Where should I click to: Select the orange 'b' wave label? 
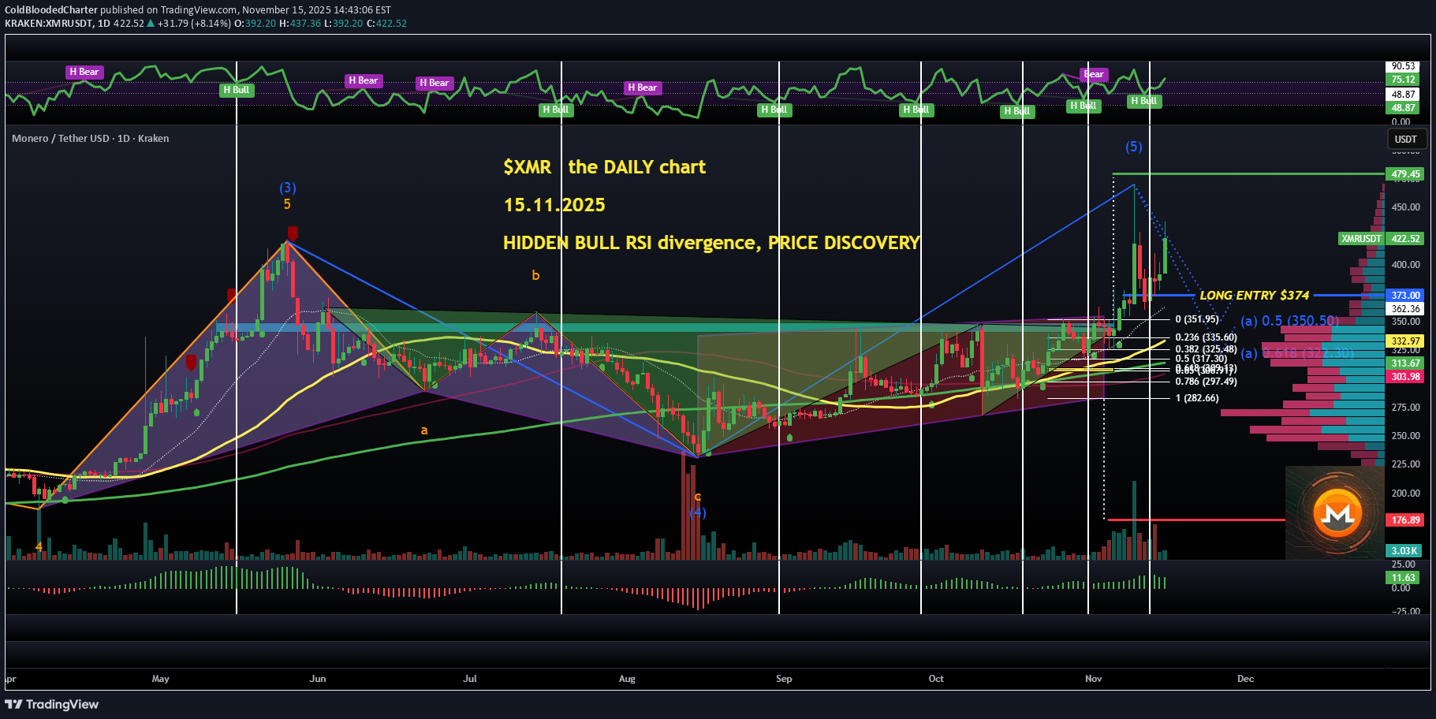535,275
